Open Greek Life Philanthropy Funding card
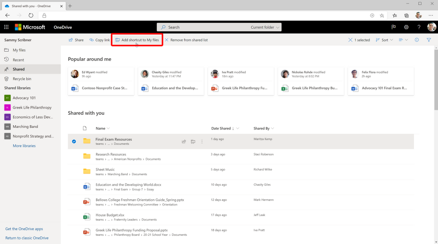Viewport: 438px width, 244px height. tap(241, 81)
